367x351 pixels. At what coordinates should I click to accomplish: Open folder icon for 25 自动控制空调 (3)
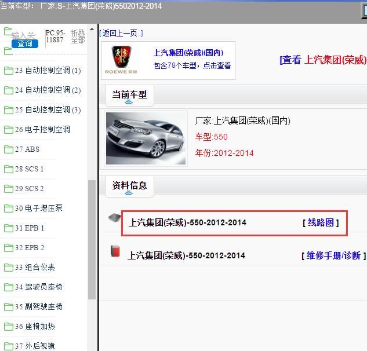pos(9,109)
